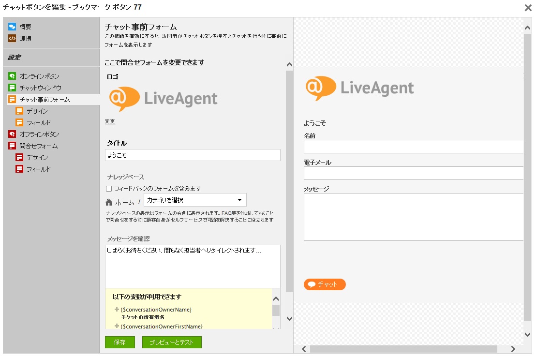Click the LiveAgent logo in the preview
The image size is (536, 357).
[359, 88]
